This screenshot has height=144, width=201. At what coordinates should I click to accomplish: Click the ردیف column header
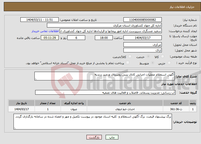(x=193, y=103)
